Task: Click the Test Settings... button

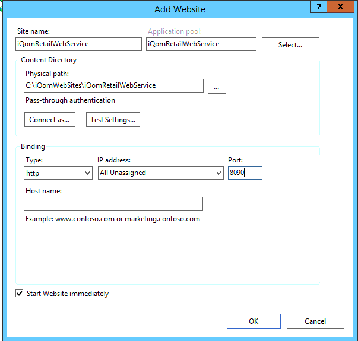Action: [113, 120]
